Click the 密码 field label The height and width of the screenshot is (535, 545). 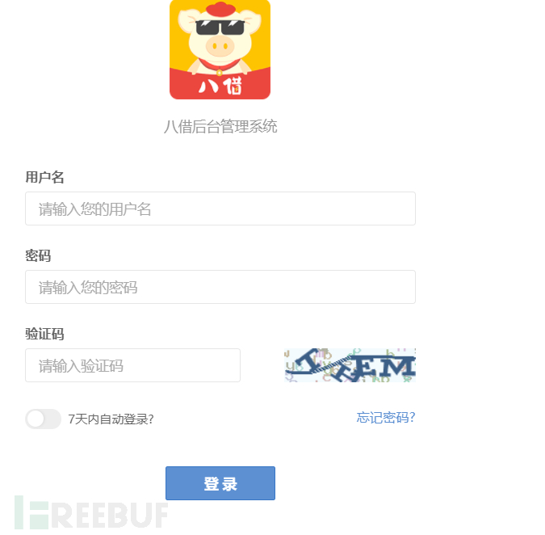click(x=38, y=255)
